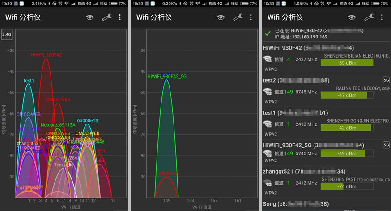
Task: Tap the eye icon on the access point list screen
Action: coord(352,17)
